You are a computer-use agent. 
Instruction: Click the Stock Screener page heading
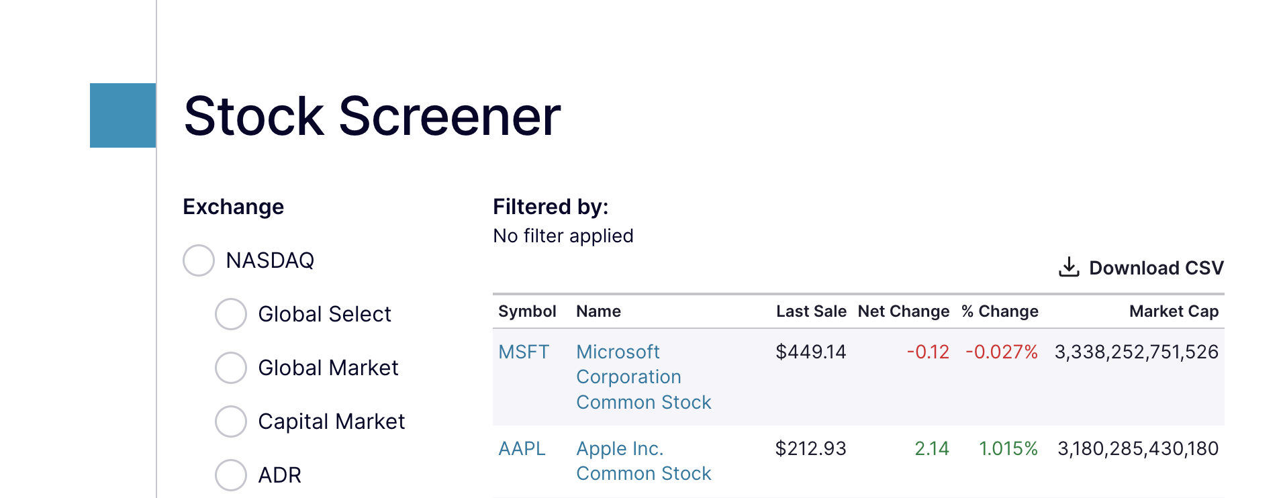372,116
